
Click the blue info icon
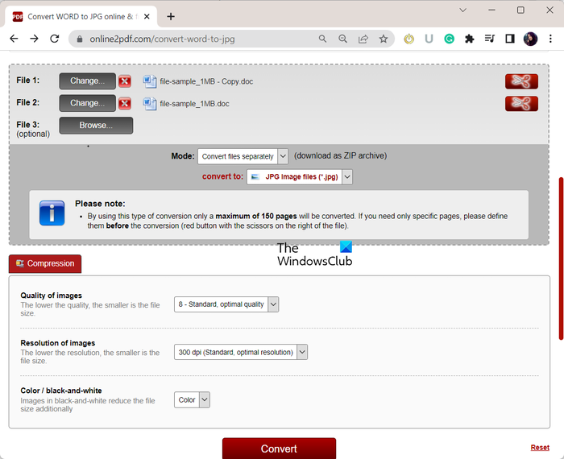[52, 213]
